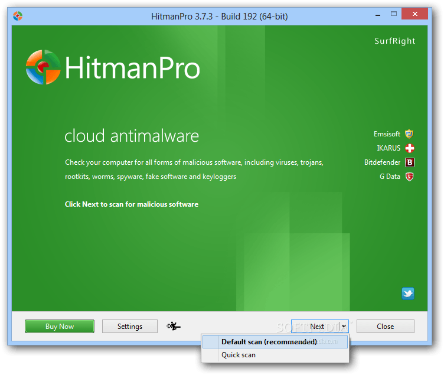The height and width of the screenshot is (375, 444).
Task: Click the HitmanPro title bar app icon
Action: [x=18, y=16]
